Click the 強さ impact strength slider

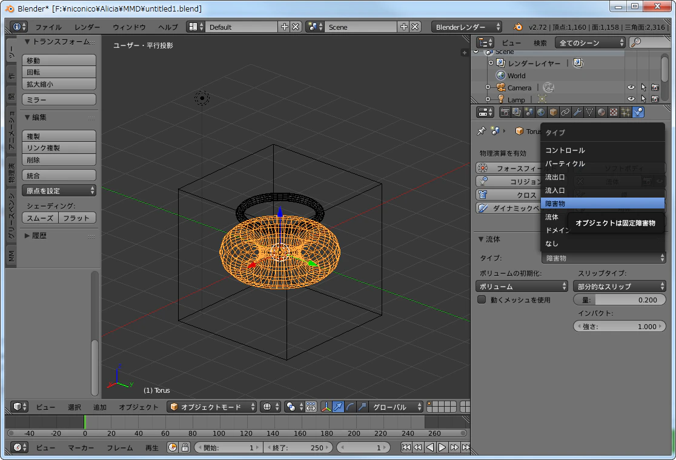(619, 327)
